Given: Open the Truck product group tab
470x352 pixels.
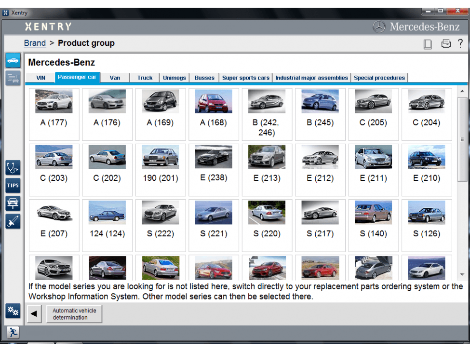Looking at the screenshot, I should tap(144, 77).
